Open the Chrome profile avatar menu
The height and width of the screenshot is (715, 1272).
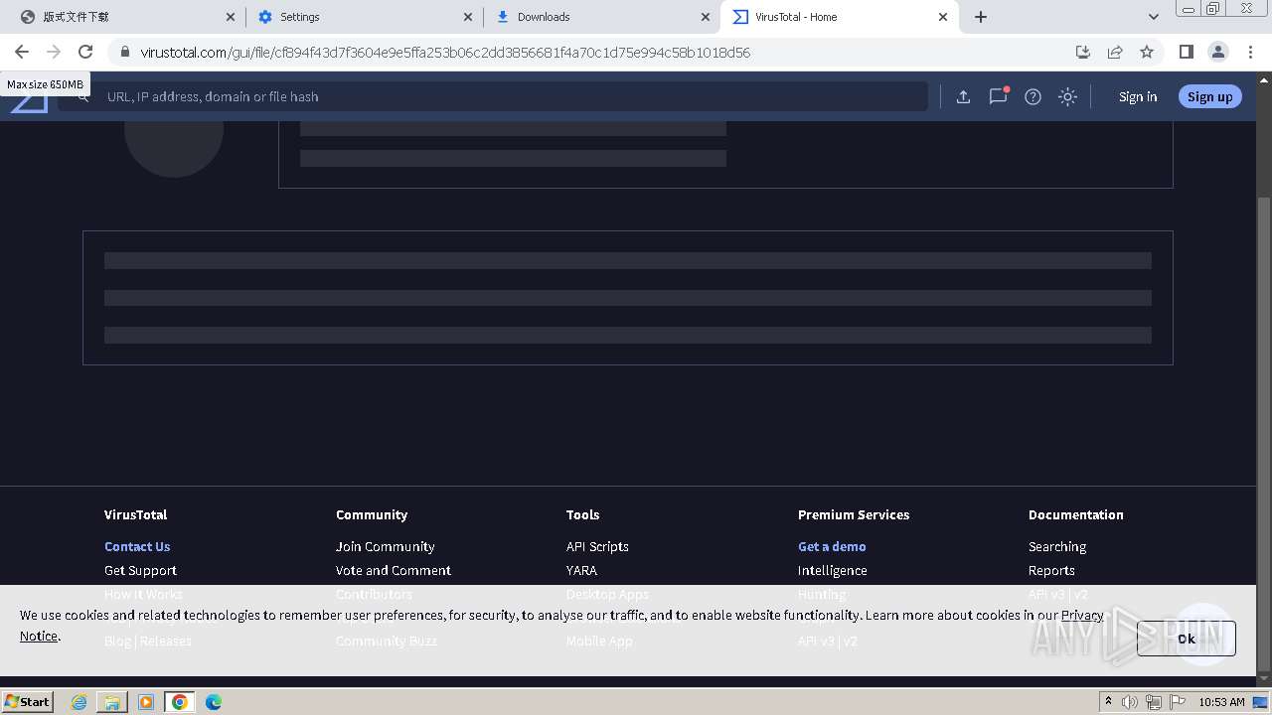(1217, 52)
